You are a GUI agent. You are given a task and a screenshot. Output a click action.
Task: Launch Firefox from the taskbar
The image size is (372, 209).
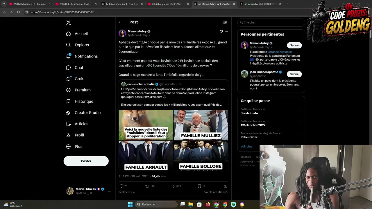click(208, 204)
